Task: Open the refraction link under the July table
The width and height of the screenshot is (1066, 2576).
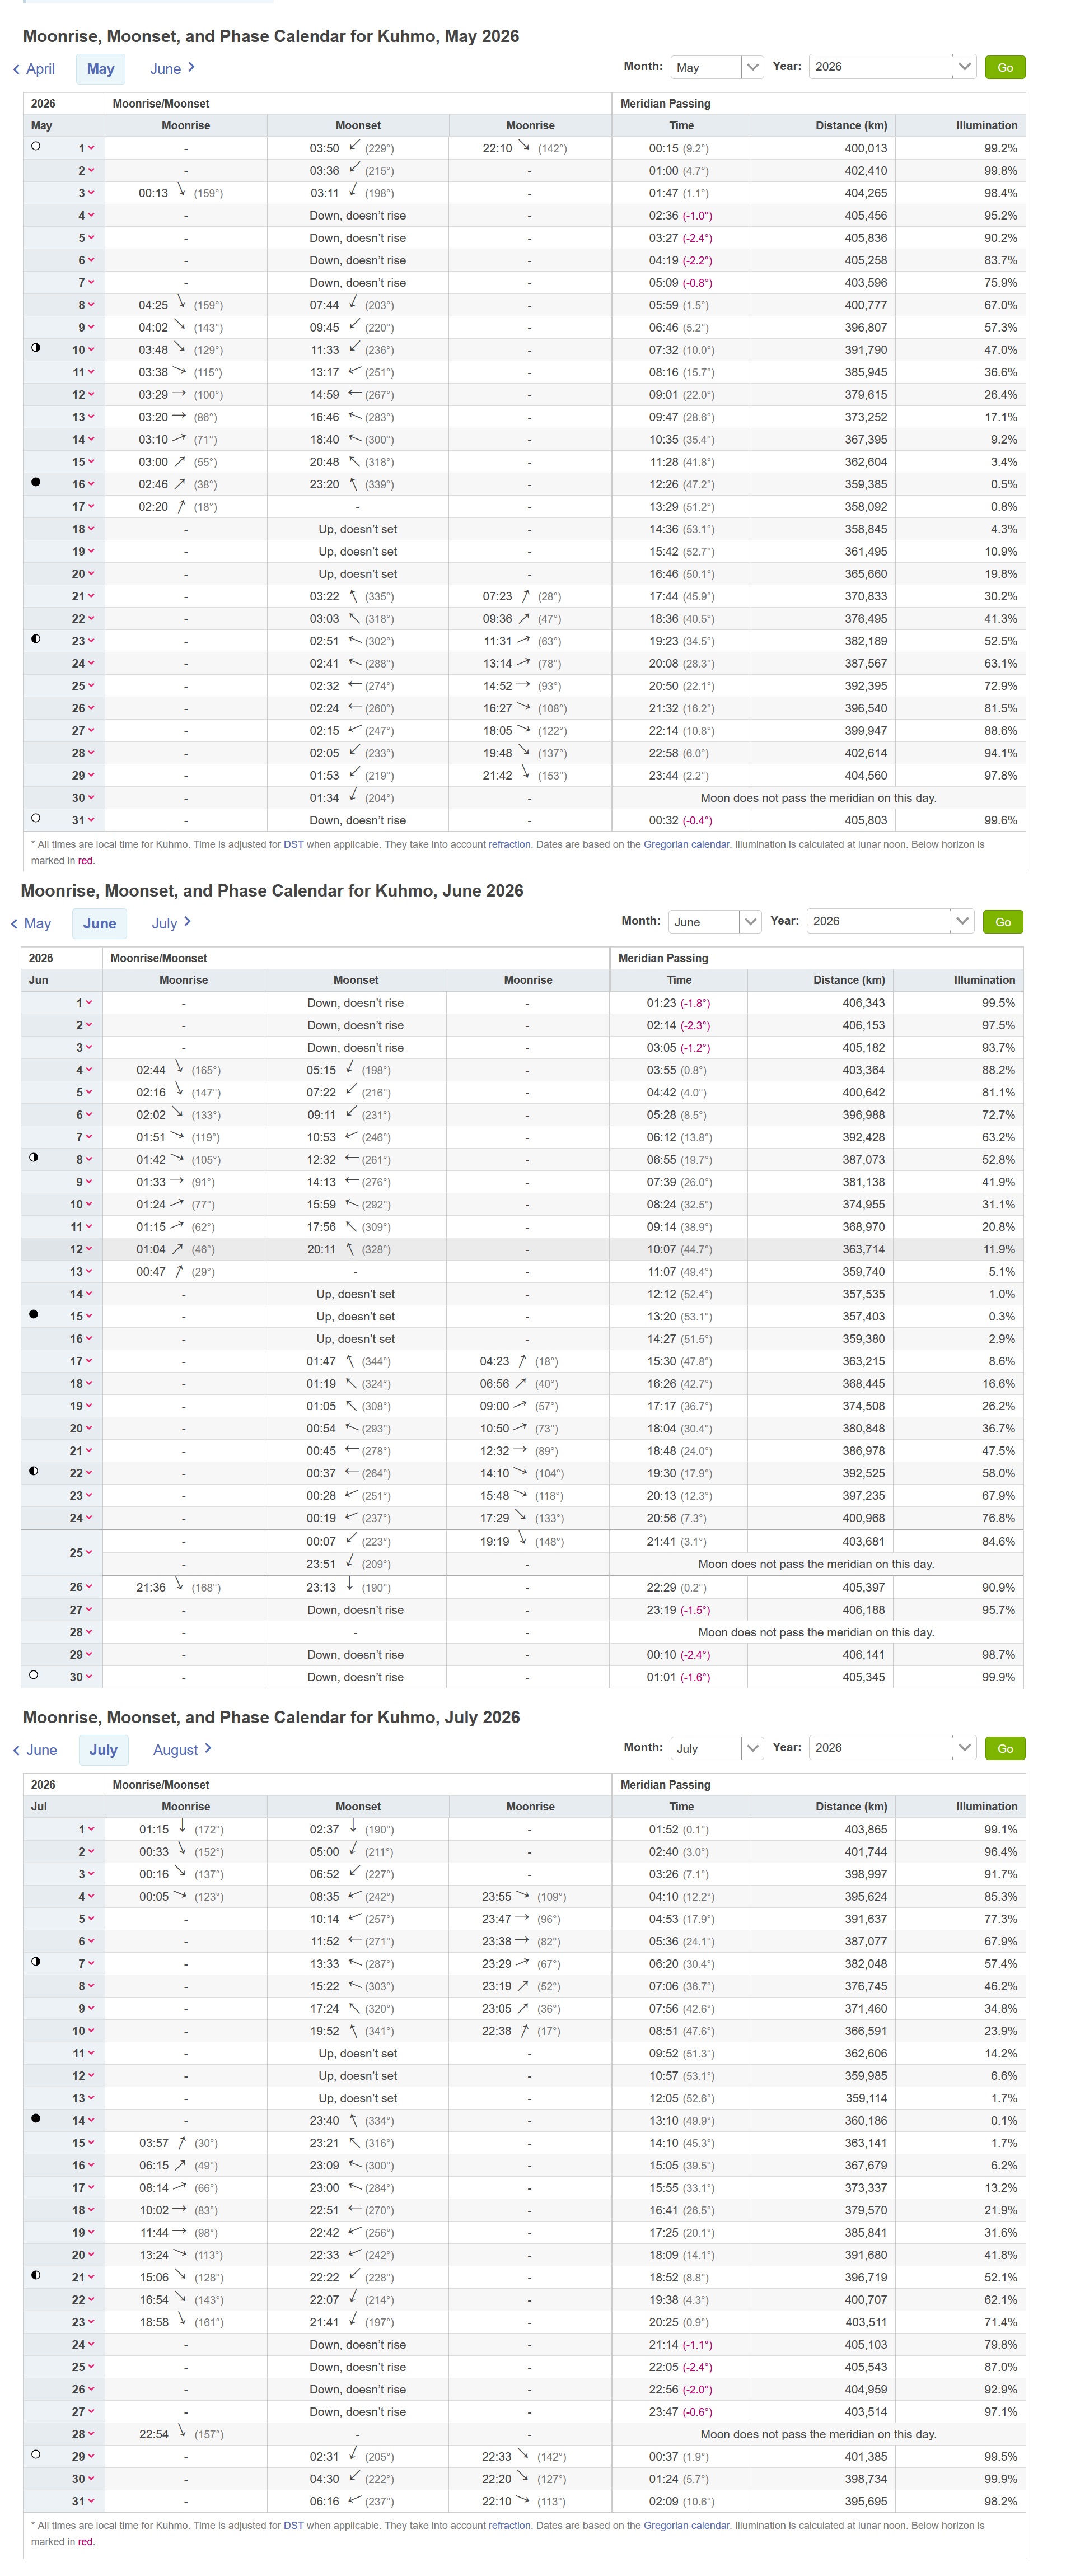Action: pos(509,2526)
